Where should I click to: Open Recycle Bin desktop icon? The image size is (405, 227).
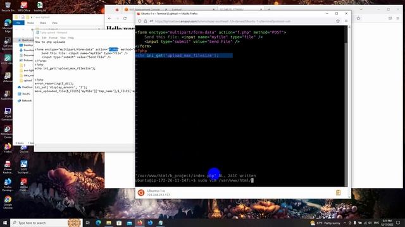click(x=8, y=6)
